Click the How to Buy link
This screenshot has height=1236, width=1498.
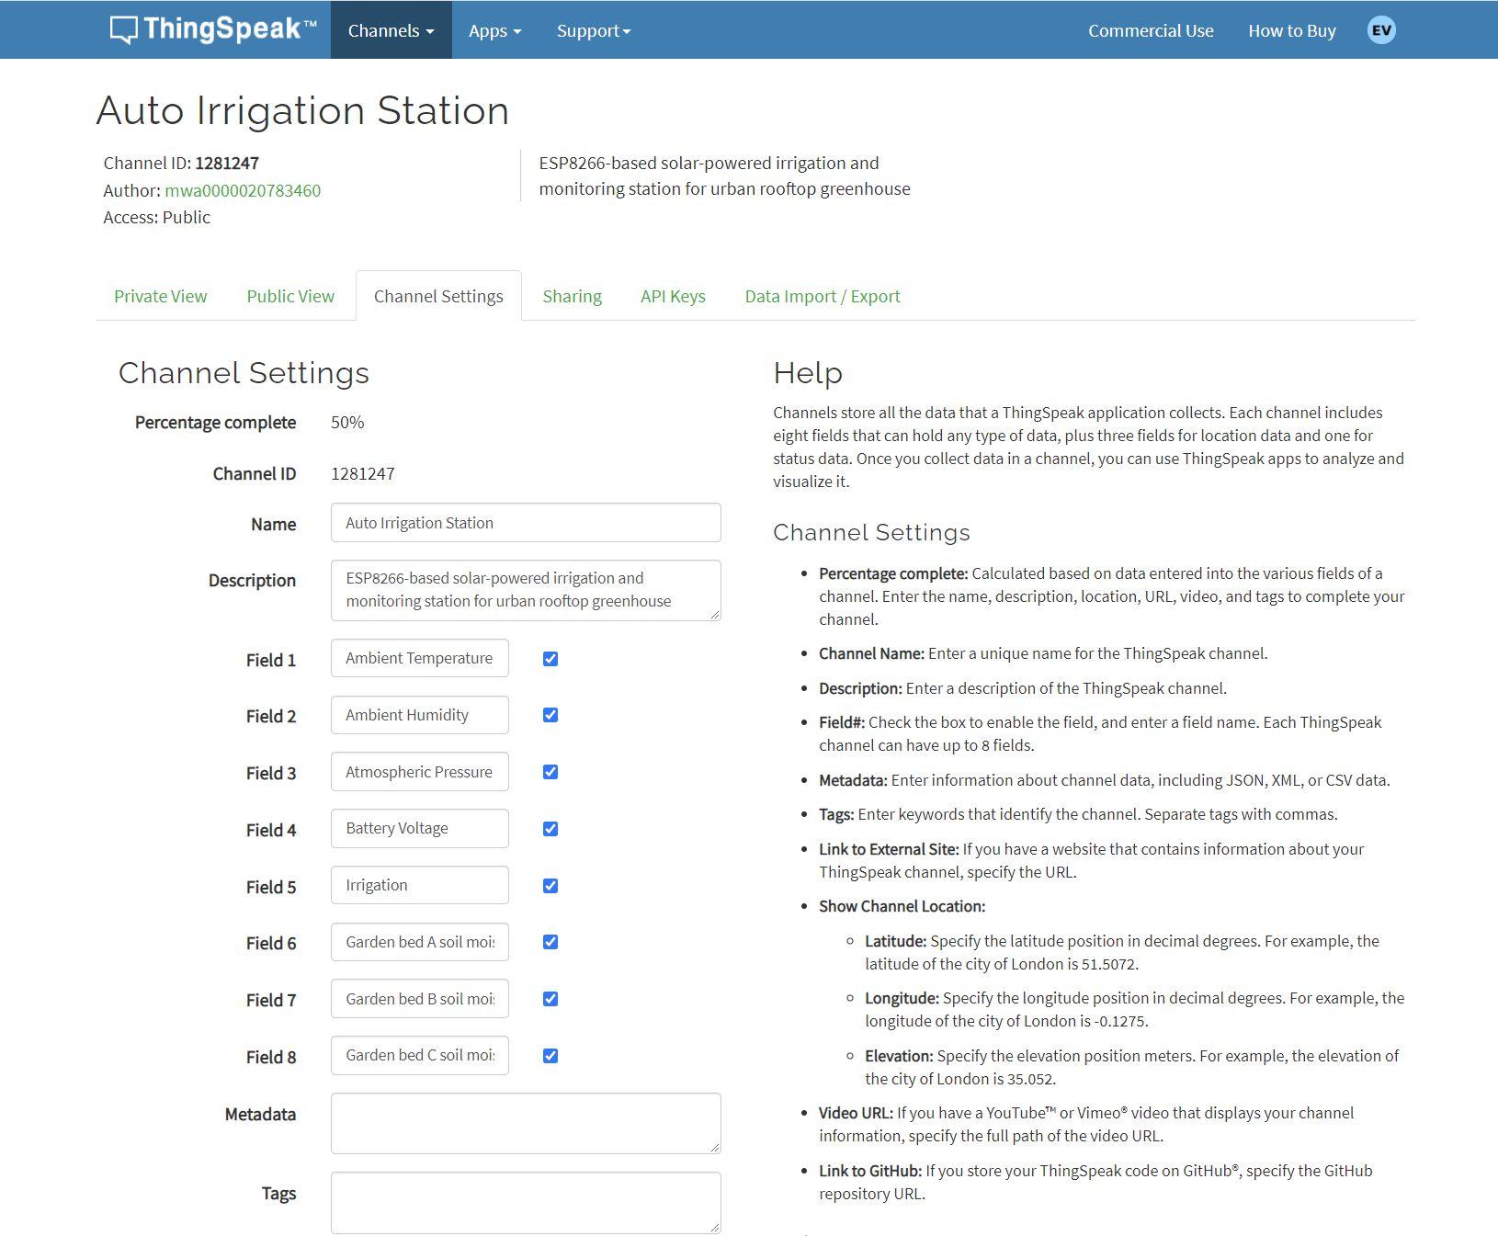click(x=1291, y=30)
